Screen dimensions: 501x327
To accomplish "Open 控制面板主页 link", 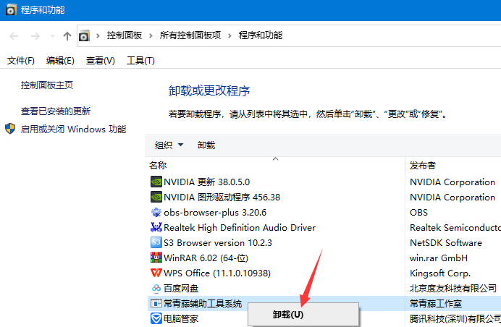I will 47,85.
